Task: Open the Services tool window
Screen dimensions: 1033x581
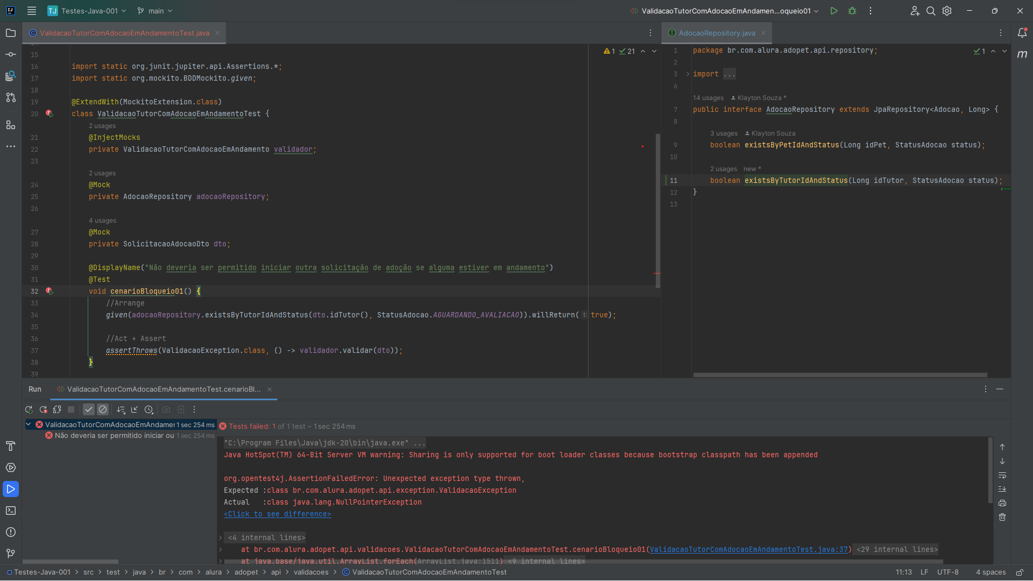Action: pyautogui.click(x=11, y=467)
